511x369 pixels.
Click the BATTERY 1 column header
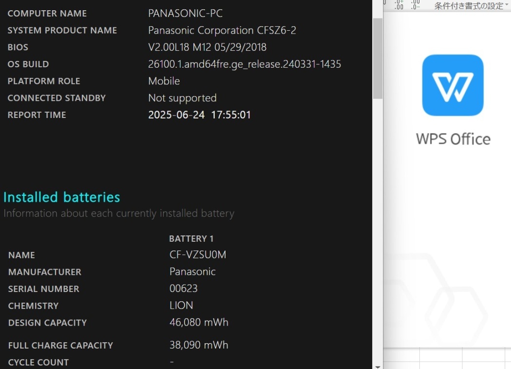point(191,239)
